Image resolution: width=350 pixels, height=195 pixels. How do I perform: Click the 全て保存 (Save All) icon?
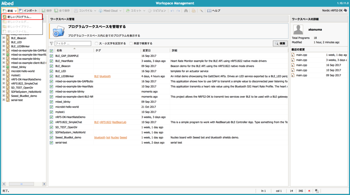point(56,11)
